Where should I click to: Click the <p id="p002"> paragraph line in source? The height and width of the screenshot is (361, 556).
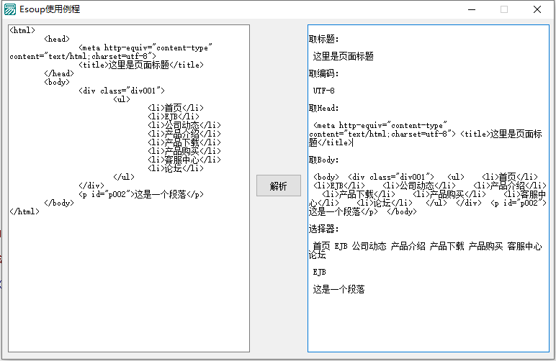[x=141, y=194]
